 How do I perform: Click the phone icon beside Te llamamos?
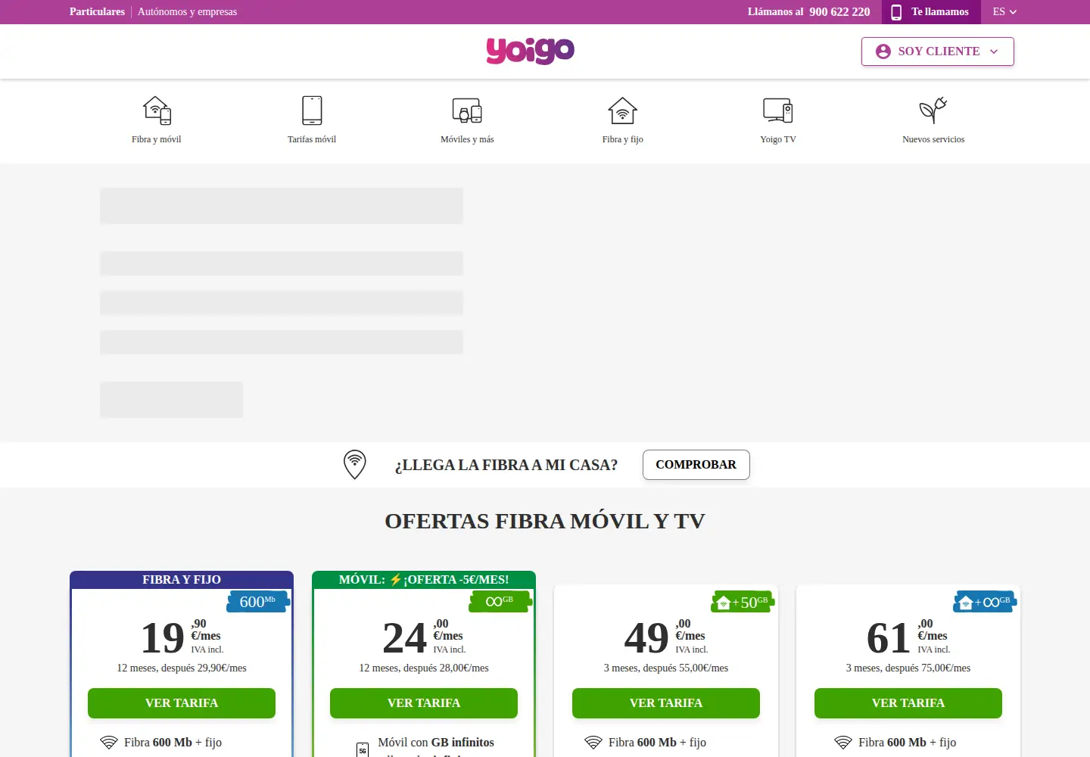(896, 12)
